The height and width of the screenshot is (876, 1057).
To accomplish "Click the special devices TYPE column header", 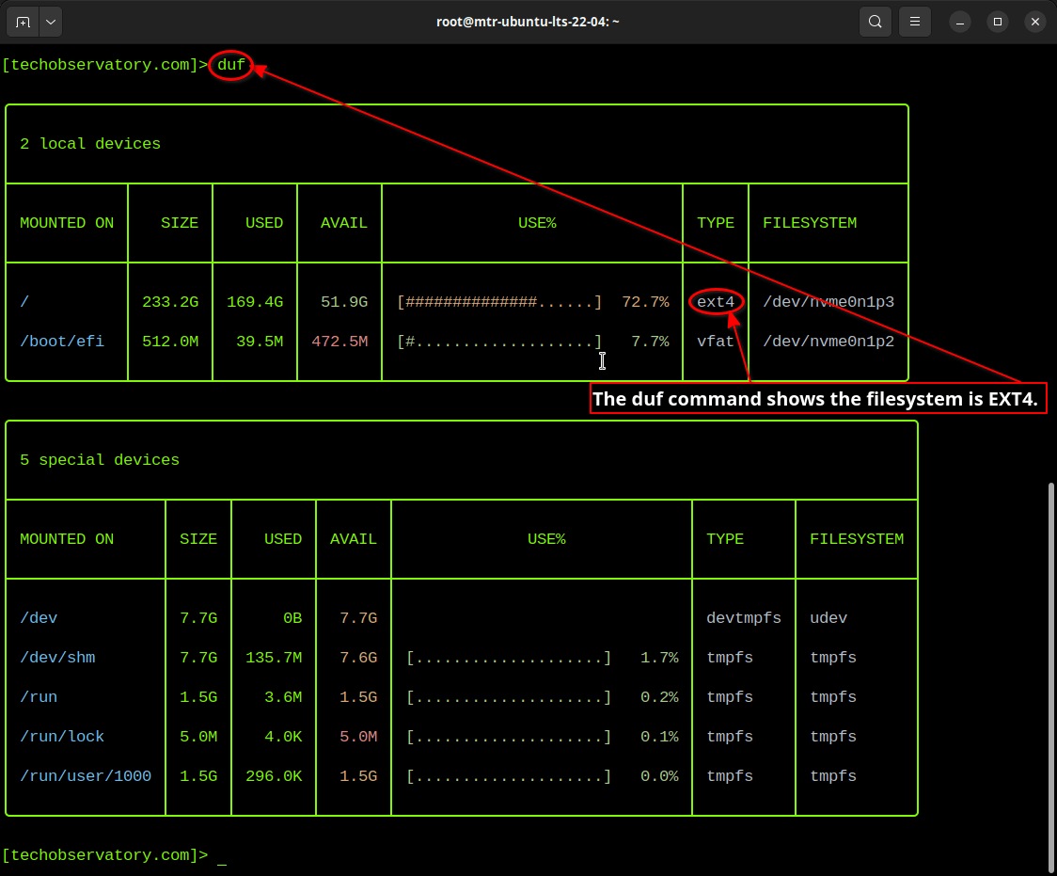I will tap(725, 539).
